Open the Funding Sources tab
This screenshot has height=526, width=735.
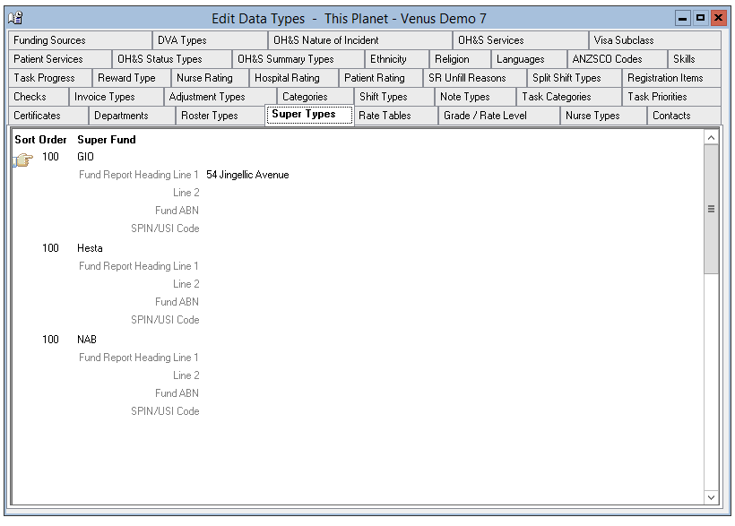coord(80,40)
